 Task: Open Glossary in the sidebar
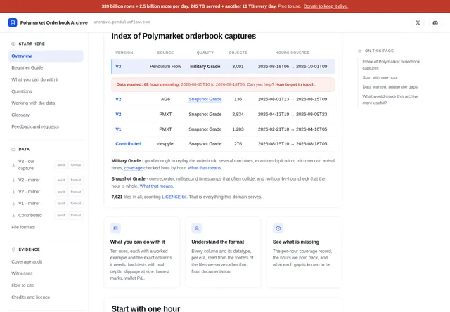[x=20, y=115]
